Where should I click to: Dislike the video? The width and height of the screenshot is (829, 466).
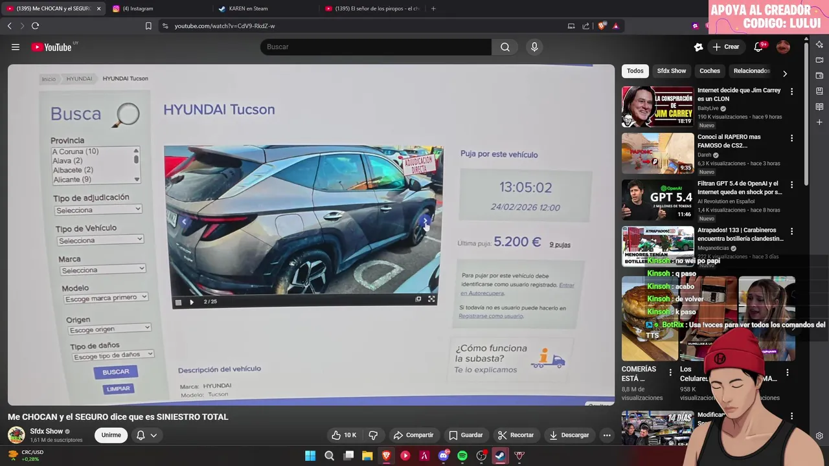(x=373, y=435)
